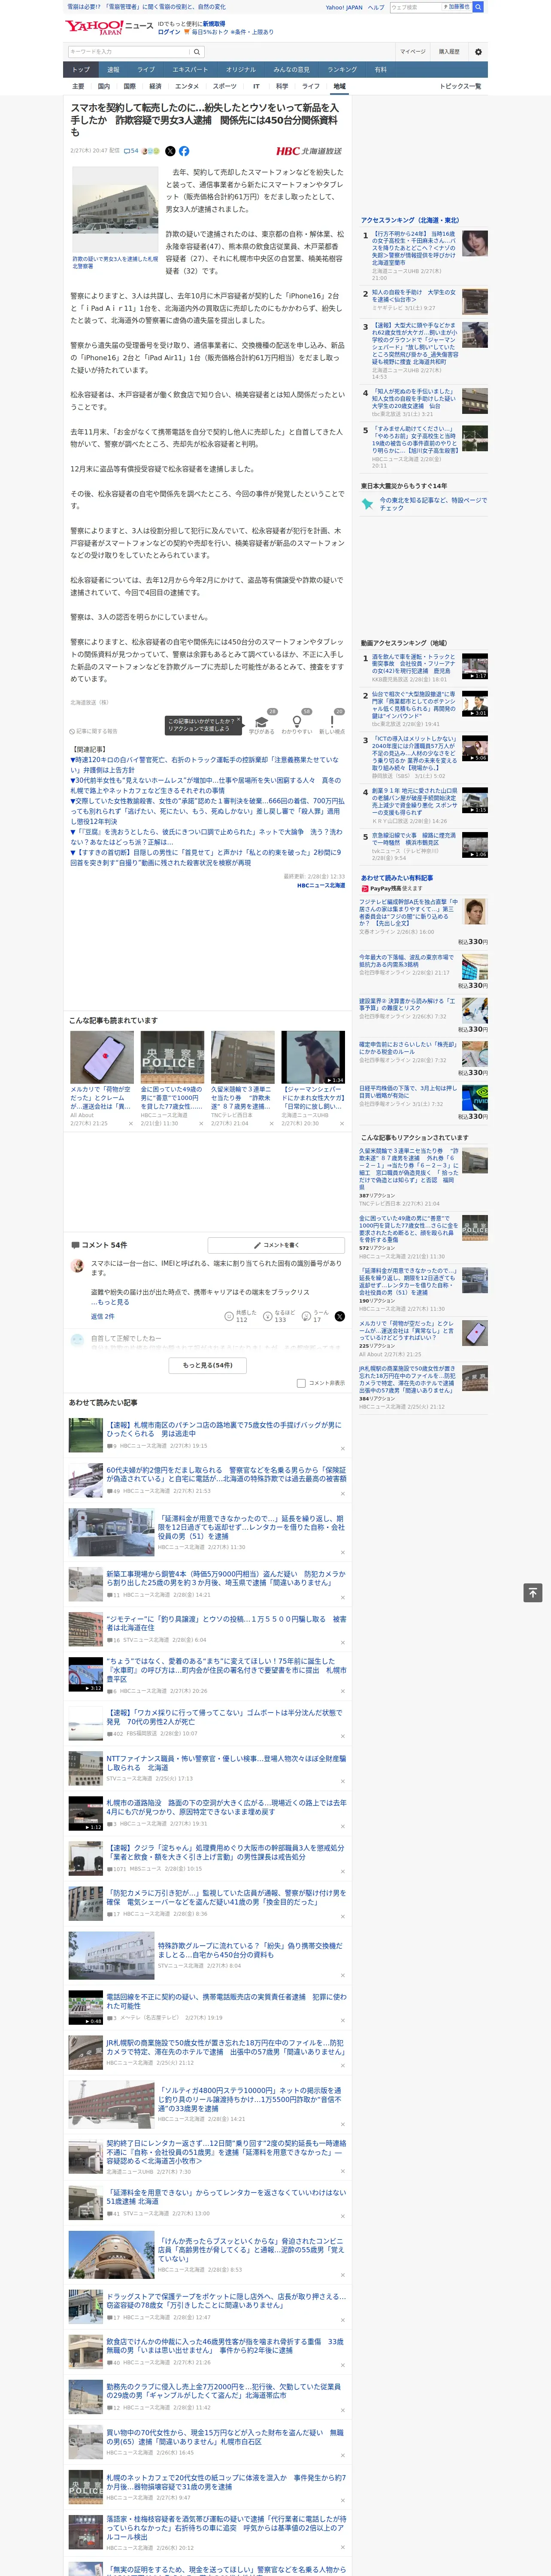Open HBCニュース北海道 source link under article

(320, 885)
